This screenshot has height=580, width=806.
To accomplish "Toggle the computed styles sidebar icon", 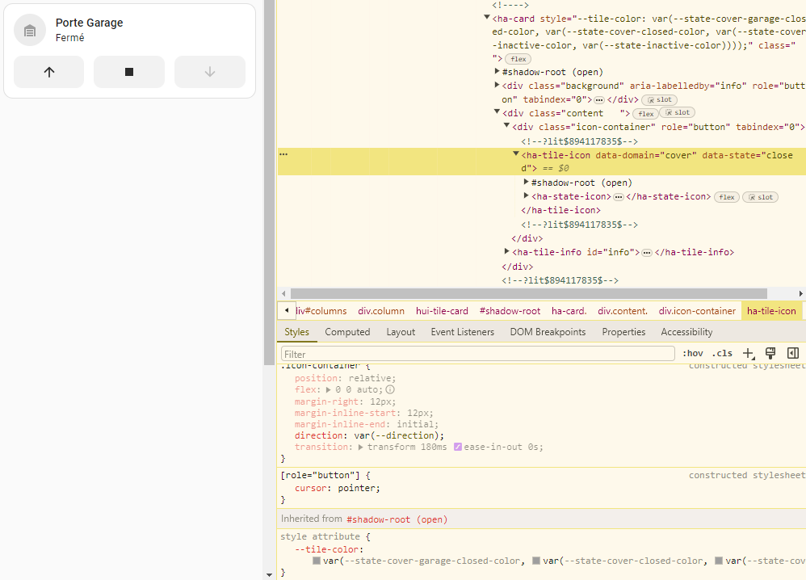I will pyautogui.click(x=793, y=353).
